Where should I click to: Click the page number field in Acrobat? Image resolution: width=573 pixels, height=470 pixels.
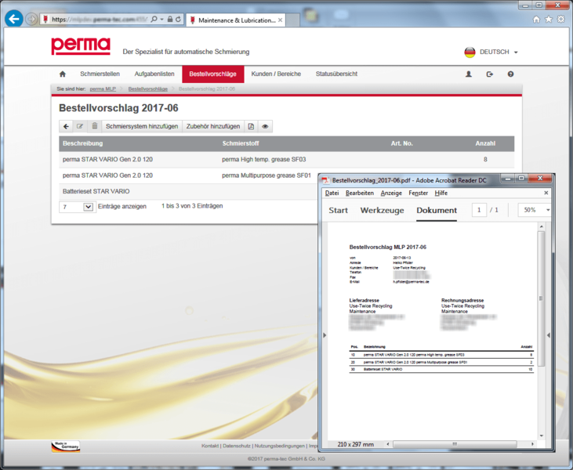tap(479, 210)
